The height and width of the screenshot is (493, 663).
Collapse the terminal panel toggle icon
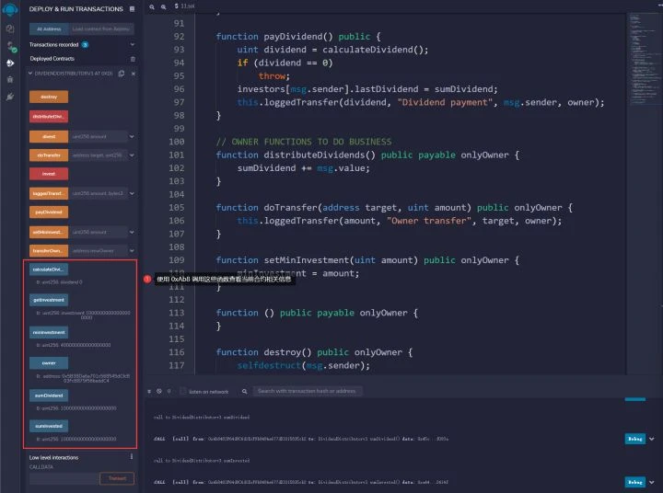pos(149,391)
